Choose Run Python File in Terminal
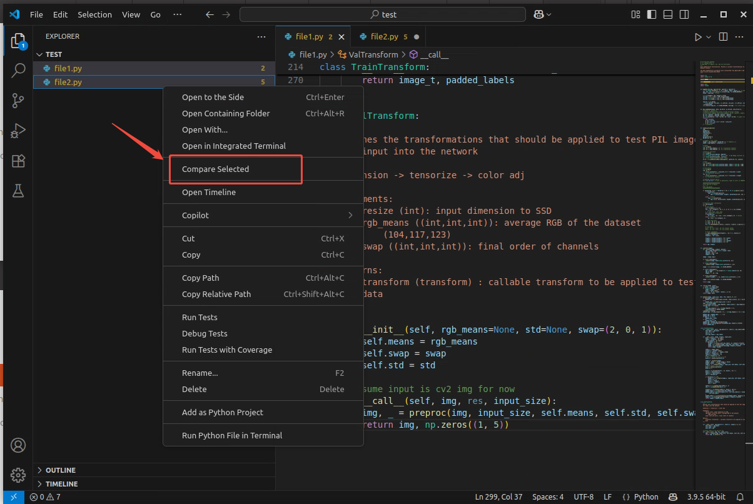 263,435
